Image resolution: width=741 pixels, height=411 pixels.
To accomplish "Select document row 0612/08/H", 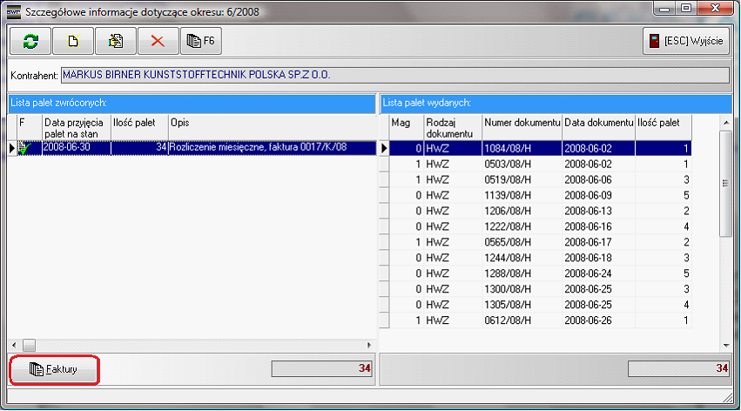I will 522,320.
